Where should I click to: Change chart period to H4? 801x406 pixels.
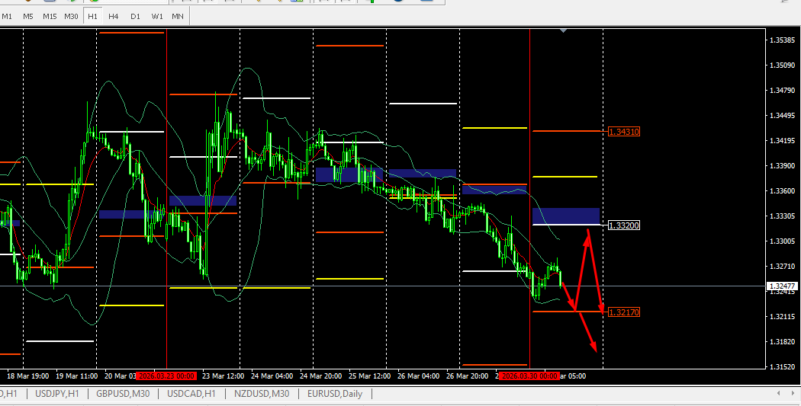114,16
